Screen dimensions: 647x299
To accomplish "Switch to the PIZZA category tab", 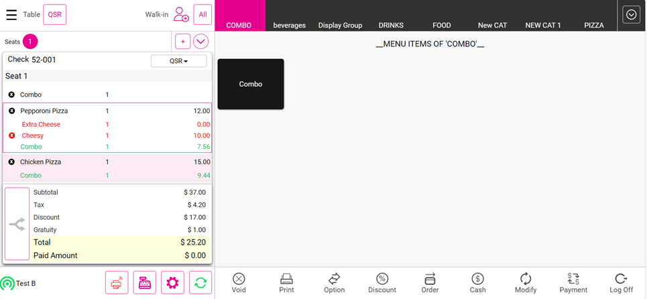I will tap(593, 25).
